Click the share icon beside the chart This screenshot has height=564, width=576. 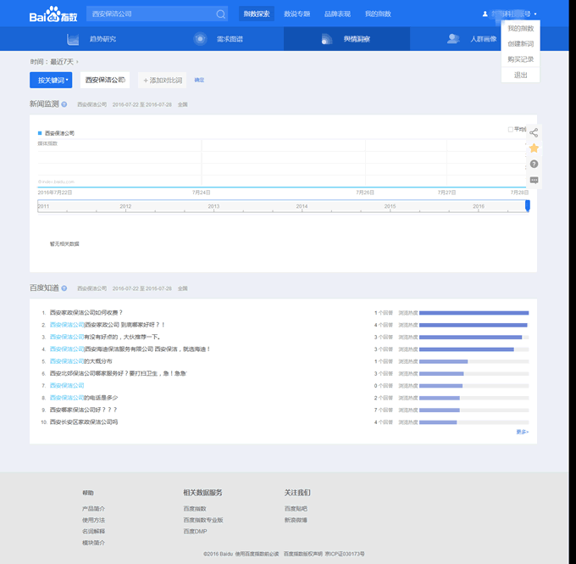pos(534,132)
